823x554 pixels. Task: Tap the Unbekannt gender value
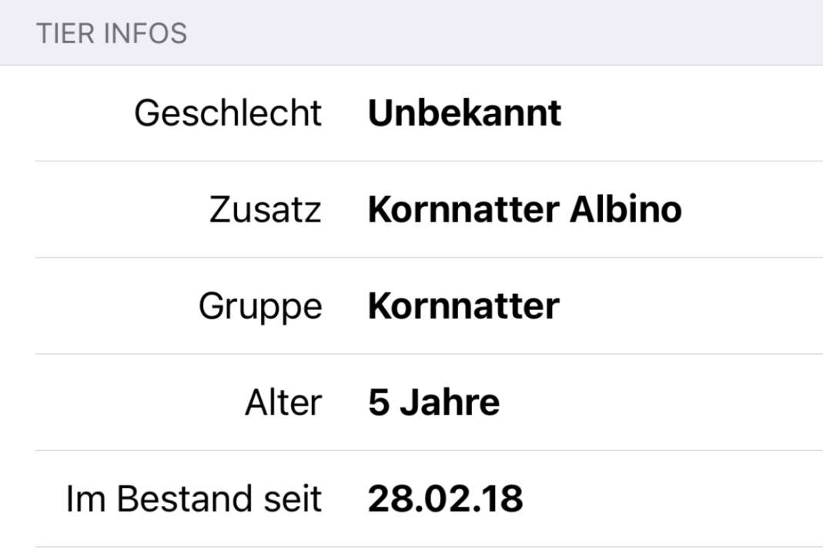tap(464, 113)
